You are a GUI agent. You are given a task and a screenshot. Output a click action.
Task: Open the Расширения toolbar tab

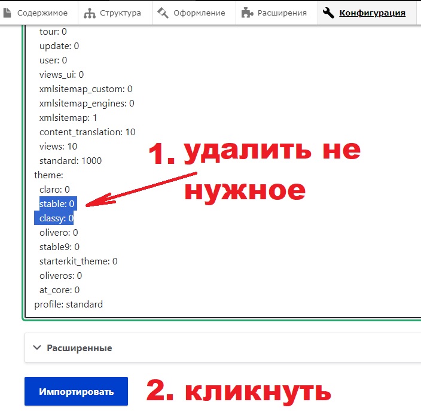(277, 13)
